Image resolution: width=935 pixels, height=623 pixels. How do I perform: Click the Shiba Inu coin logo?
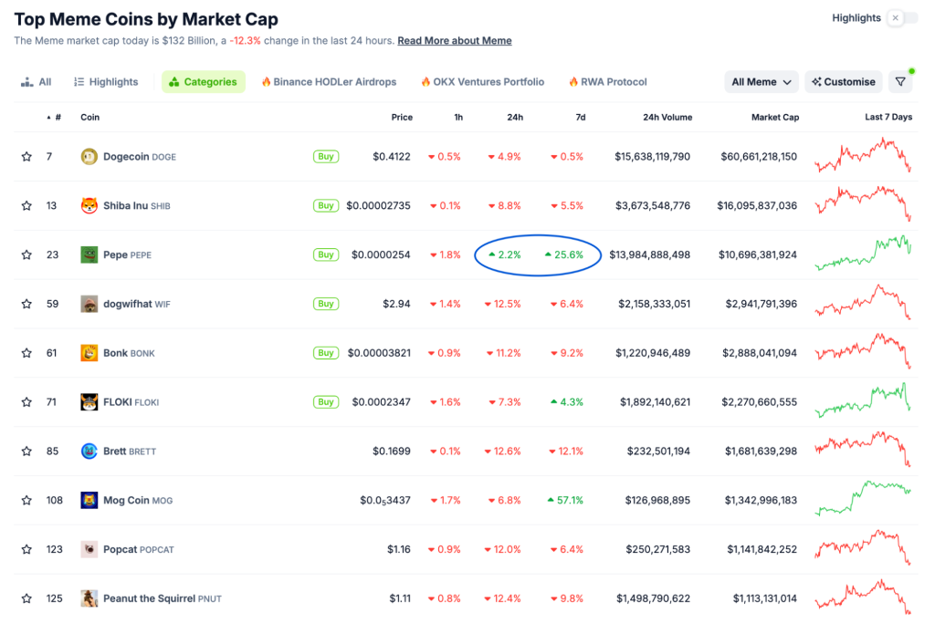89,206
